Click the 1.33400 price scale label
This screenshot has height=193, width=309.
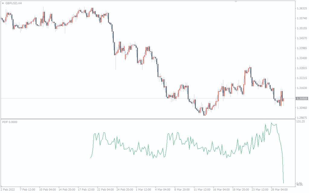(302, 58)
